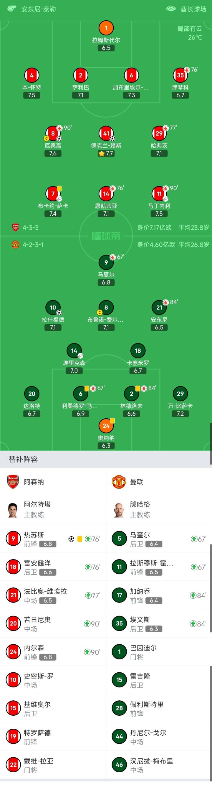The height and width of the screenshot is (790, 212).
Task: Click the stadium icon beside 酋长球场
Action: pyautogui.click(x=171, y=9)
